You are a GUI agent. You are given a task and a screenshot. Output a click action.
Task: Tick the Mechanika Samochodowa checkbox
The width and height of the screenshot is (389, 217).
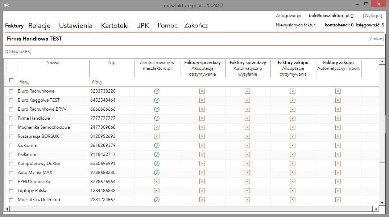coord(11,128)
